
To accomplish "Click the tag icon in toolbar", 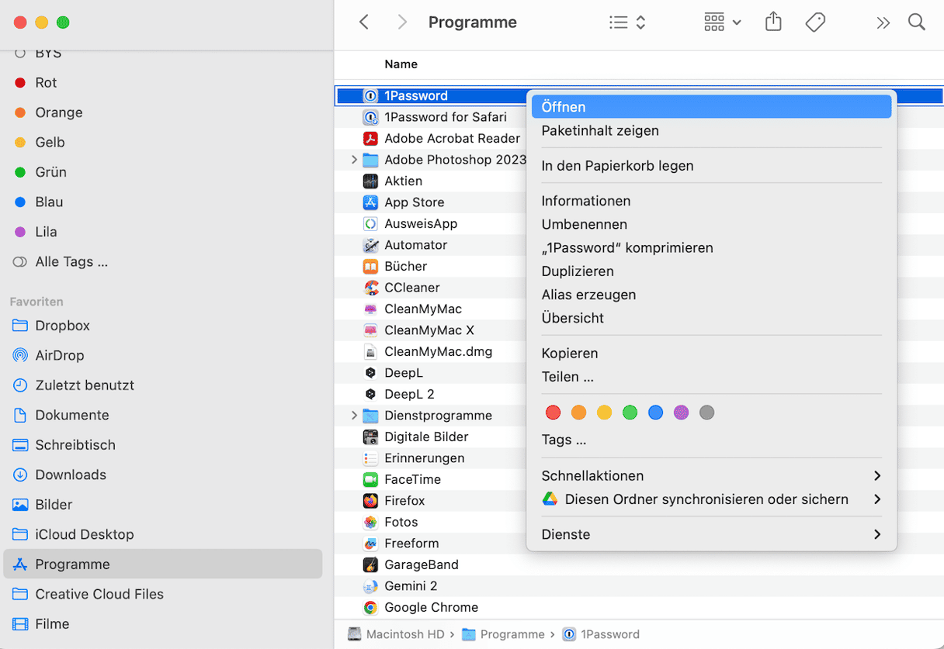I will coord(815,22).
